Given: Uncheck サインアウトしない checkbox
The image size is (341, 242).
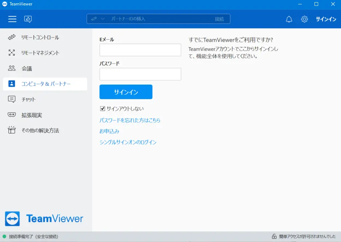Looking at the screenshot, I should 102,109.
